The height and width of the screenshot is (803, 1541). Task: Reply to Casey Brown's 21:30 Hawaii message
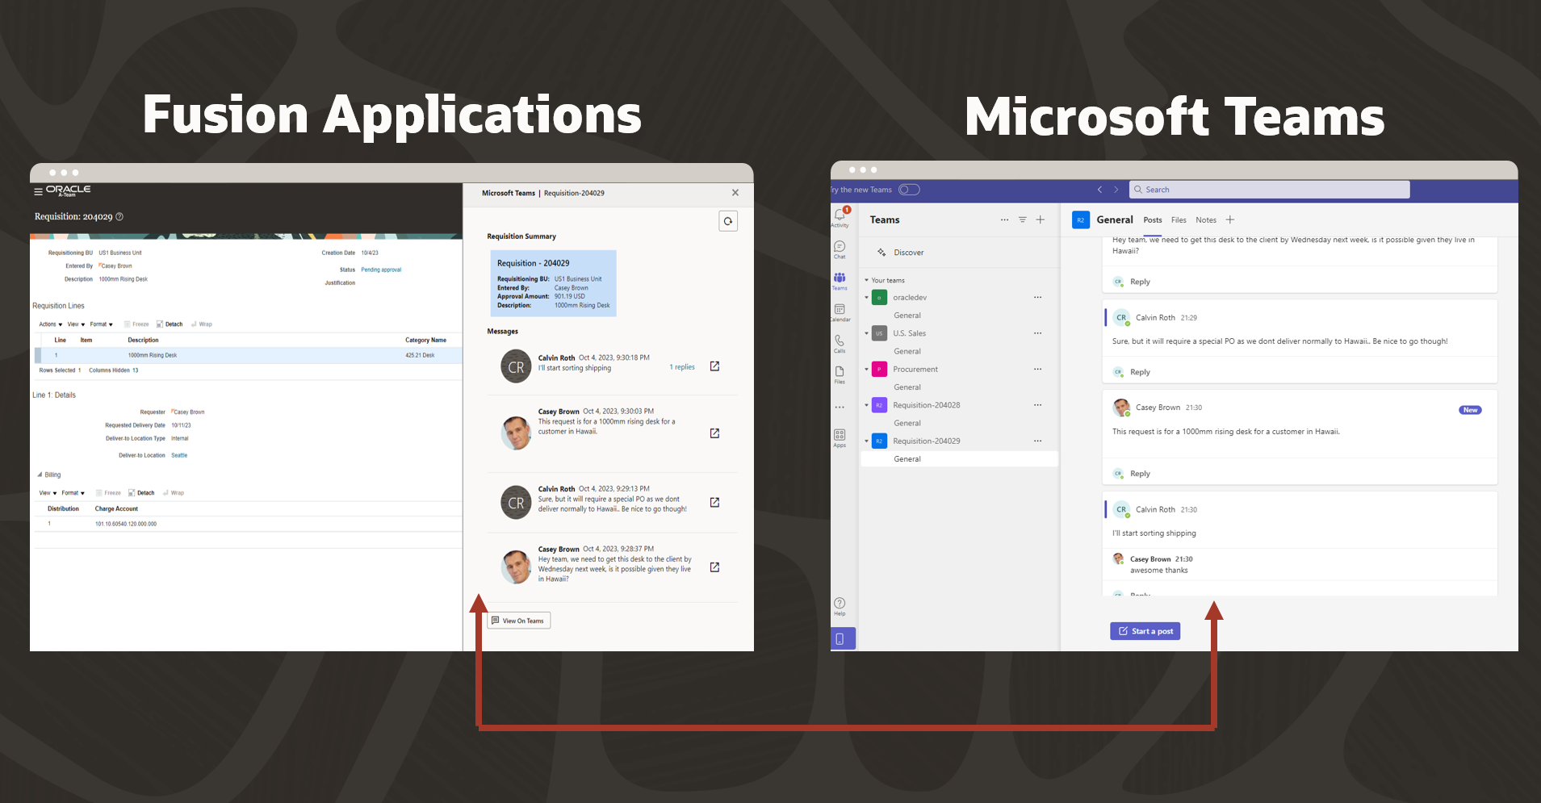click(1140, 474)
